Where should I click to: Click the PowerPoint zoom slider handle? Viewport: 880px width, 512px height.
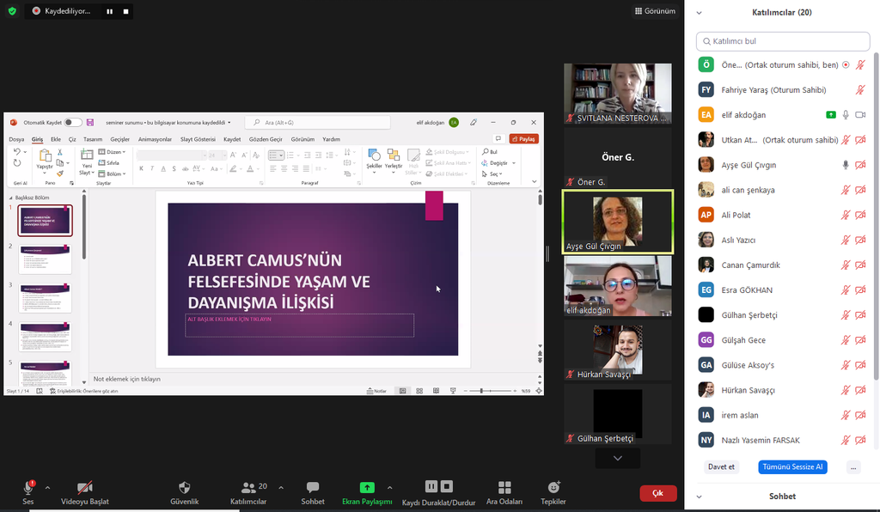(x=481, y=391)
